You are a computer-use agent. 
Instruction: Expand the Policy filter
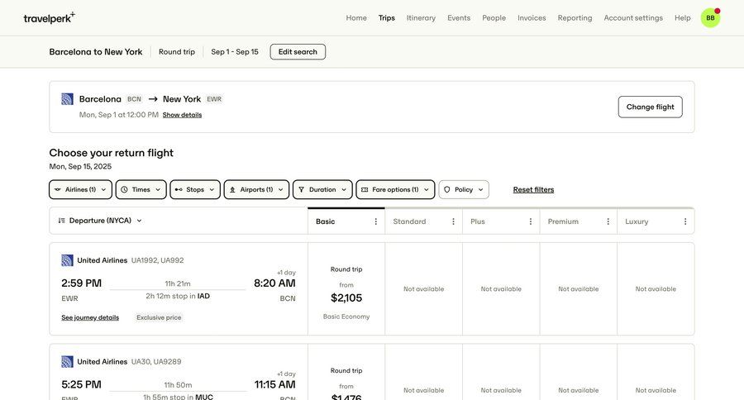click(464, 189)
